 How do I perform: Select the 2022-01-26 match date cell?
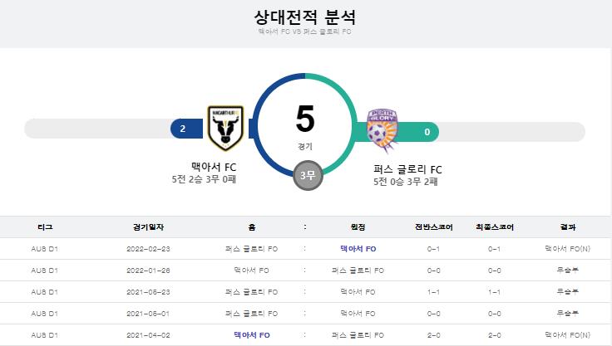(148, 270)
